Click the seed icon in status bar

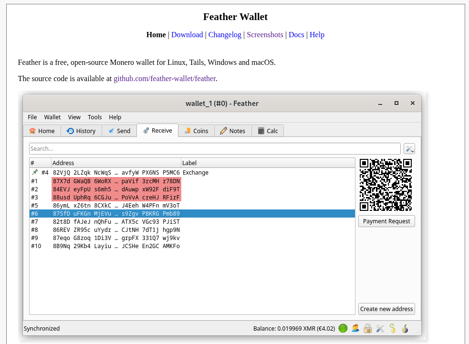click(393, 328)
